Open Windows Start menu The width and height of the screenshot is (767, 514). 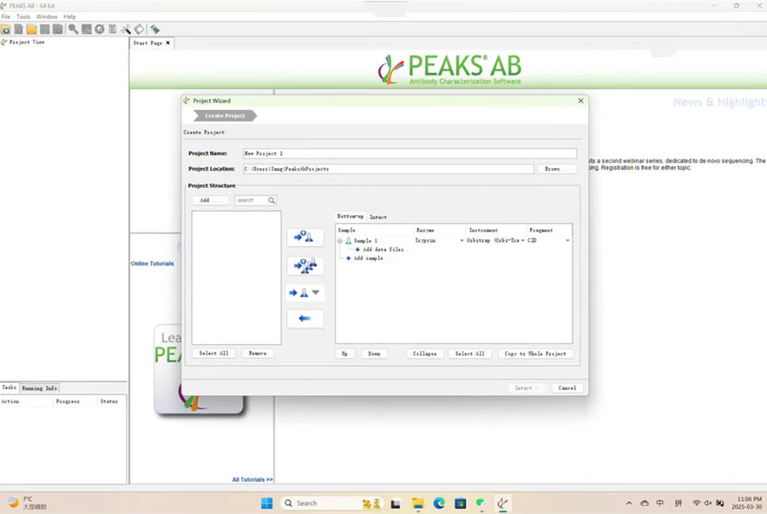266,504
